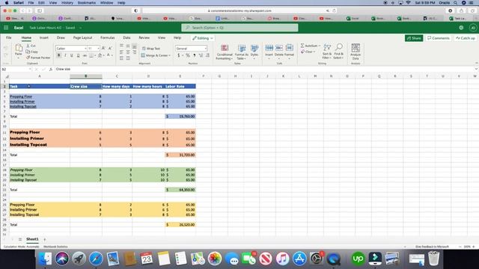Switch to the Insert ribbon tab

(x=44, y=38)
